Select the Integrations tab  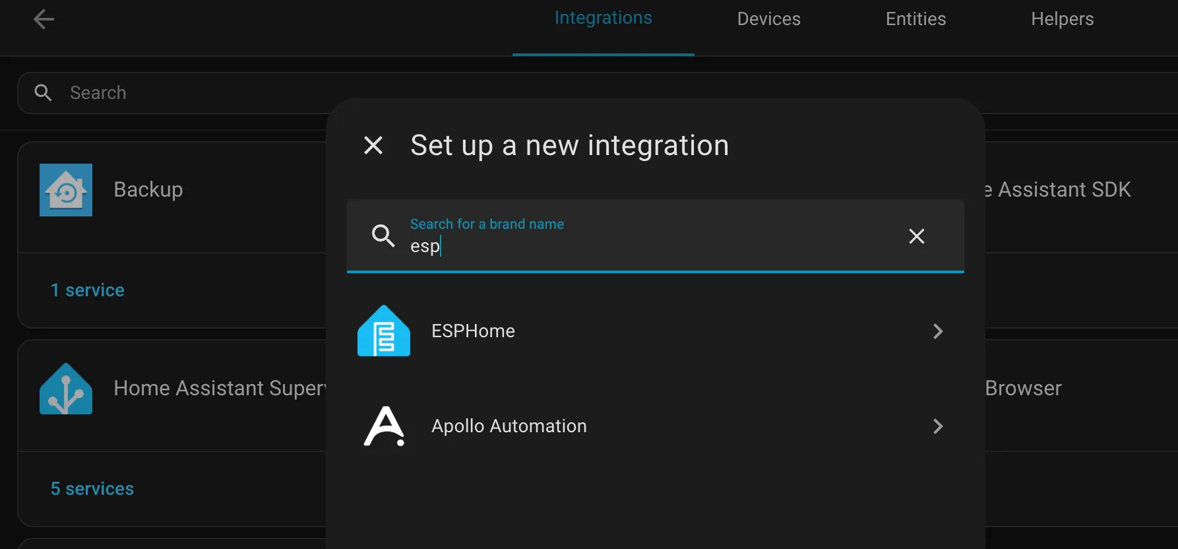point(603,18)
